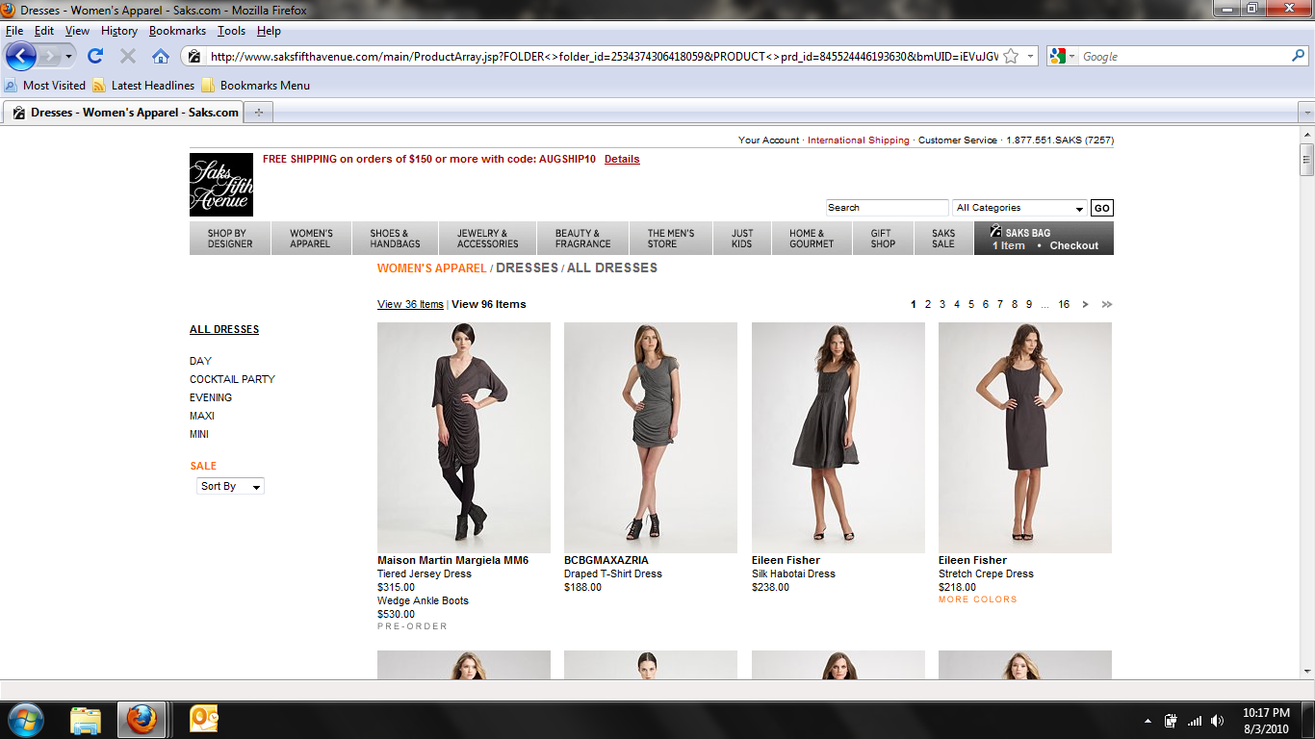Open the back-forward history dropdown arrow
The image size is (1315, 739).
coord(68,57)
